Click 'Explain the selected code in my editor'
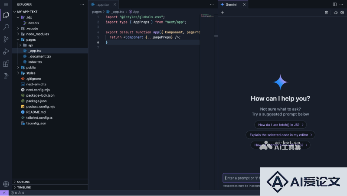Screen dimensions: 347x196 pos(280,135)
